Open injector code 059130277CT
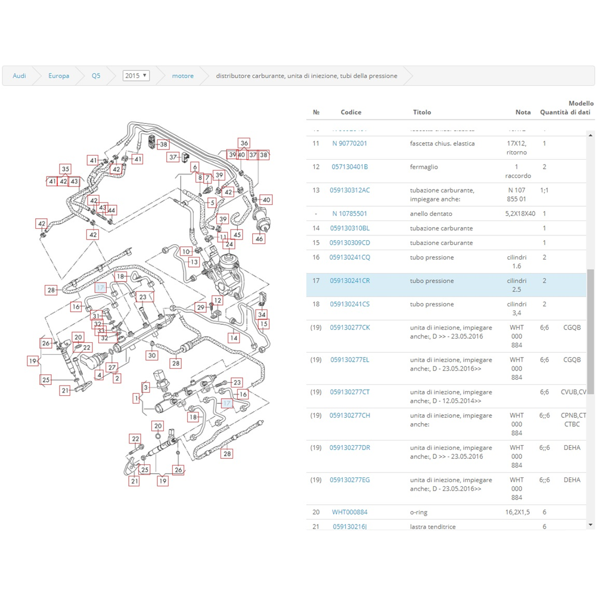Screen dimensions: 596x596 pyautogui.click(x=350, y=392)
